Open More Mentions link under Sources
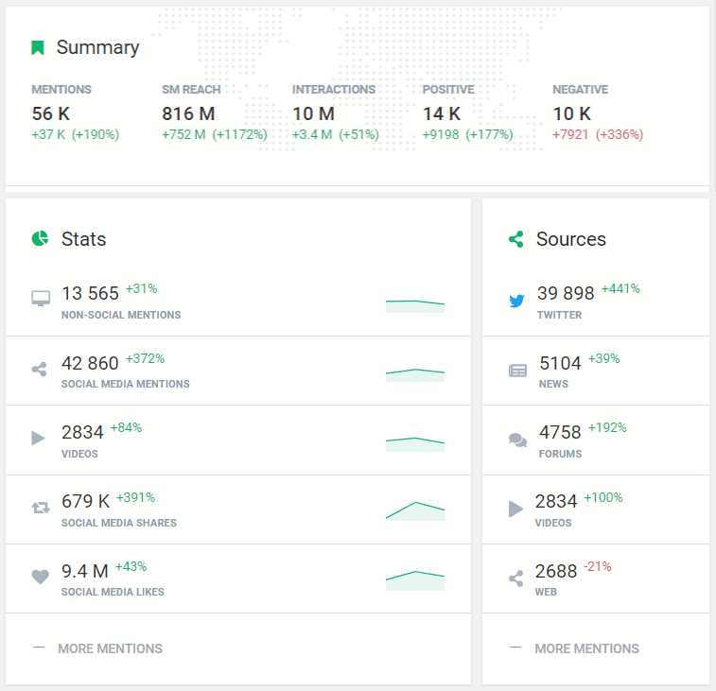 click(x=586, y=648)
